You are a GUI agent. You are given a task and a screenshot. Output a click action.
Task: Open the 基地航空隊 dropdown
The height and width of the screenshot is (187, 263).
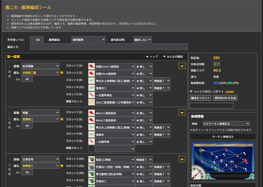pos(143,40)
